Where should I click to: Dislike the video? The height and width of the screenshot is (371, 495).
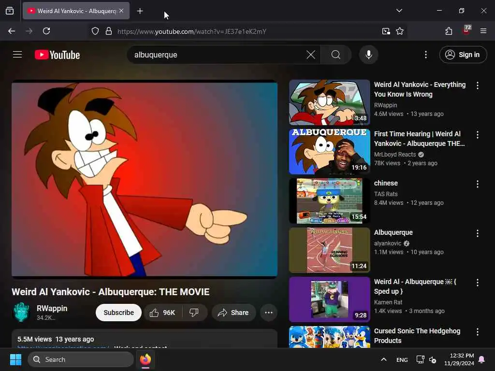(x=194, y=313)
